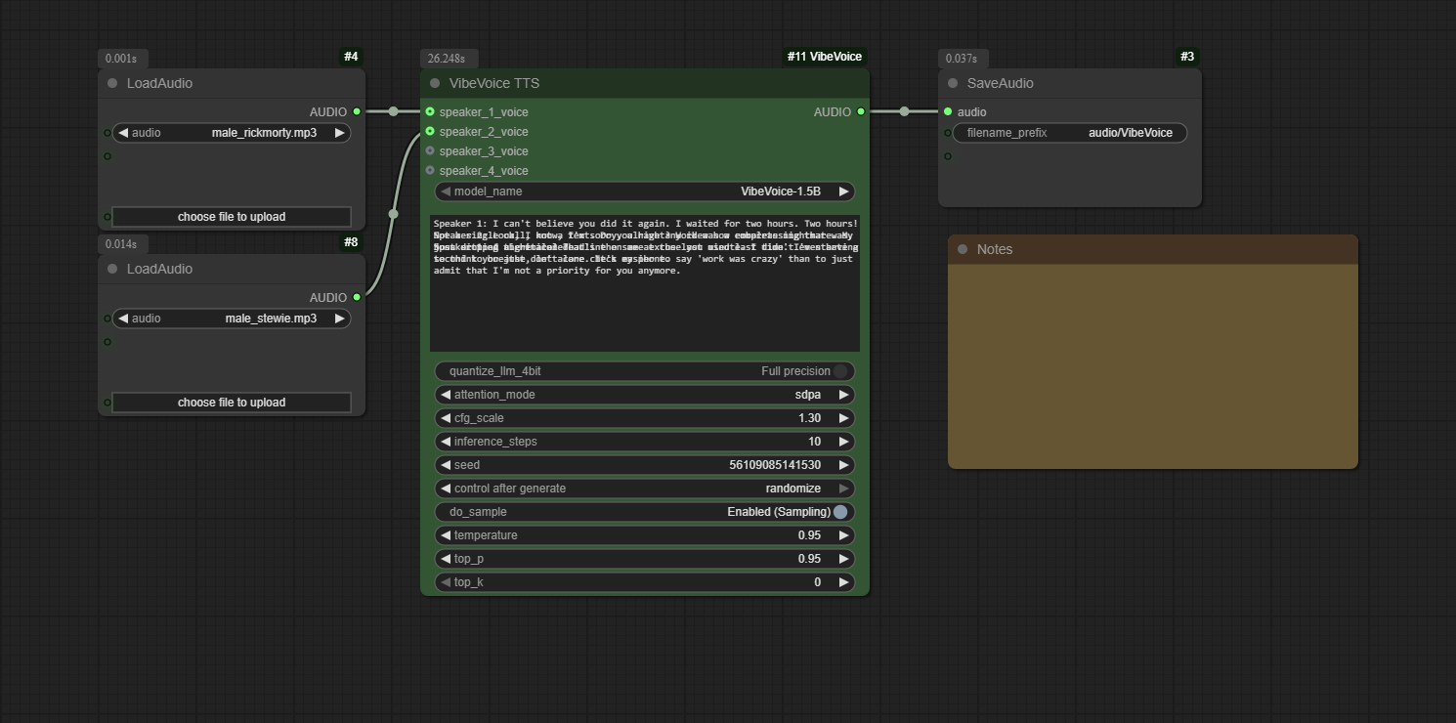Toggle do_sample sampling switch
This screenshot has width=1456, height=723.
(x=839, y=512)
